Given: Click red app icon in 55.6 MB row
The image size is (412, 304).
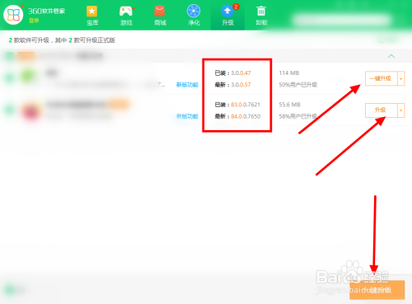Looking at the screenshot, I should 30,111.
